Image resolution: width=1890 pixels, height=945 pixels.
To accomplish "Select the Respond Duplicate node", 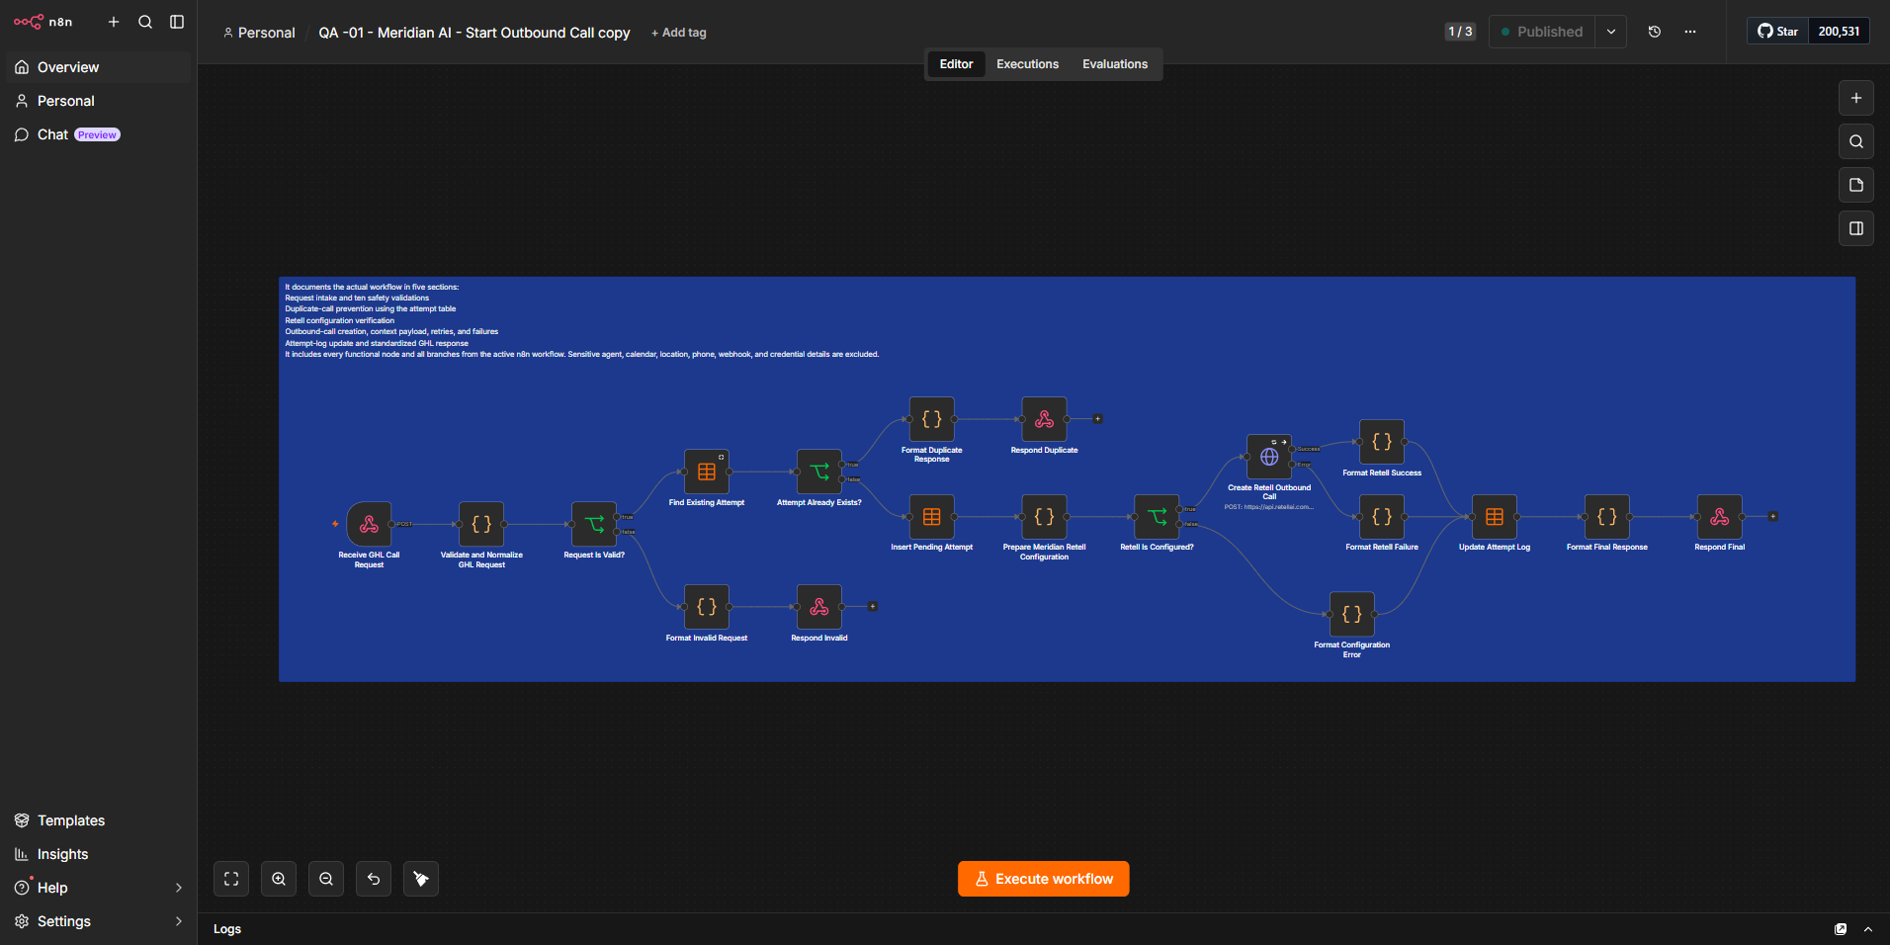I will pyautogui.click(x=1045, y=419).
